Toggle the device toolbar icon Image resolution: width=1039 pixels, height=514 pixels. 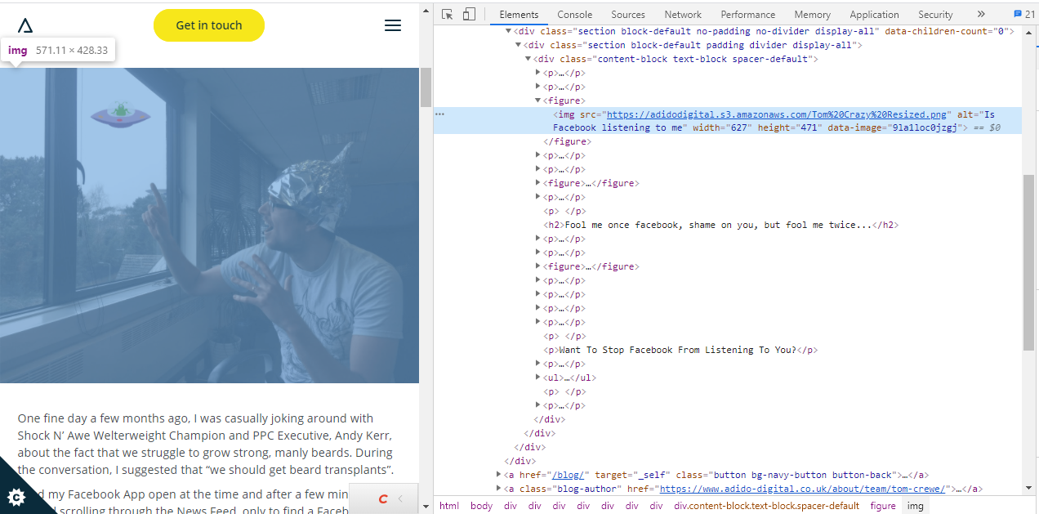tap(469, 14)
